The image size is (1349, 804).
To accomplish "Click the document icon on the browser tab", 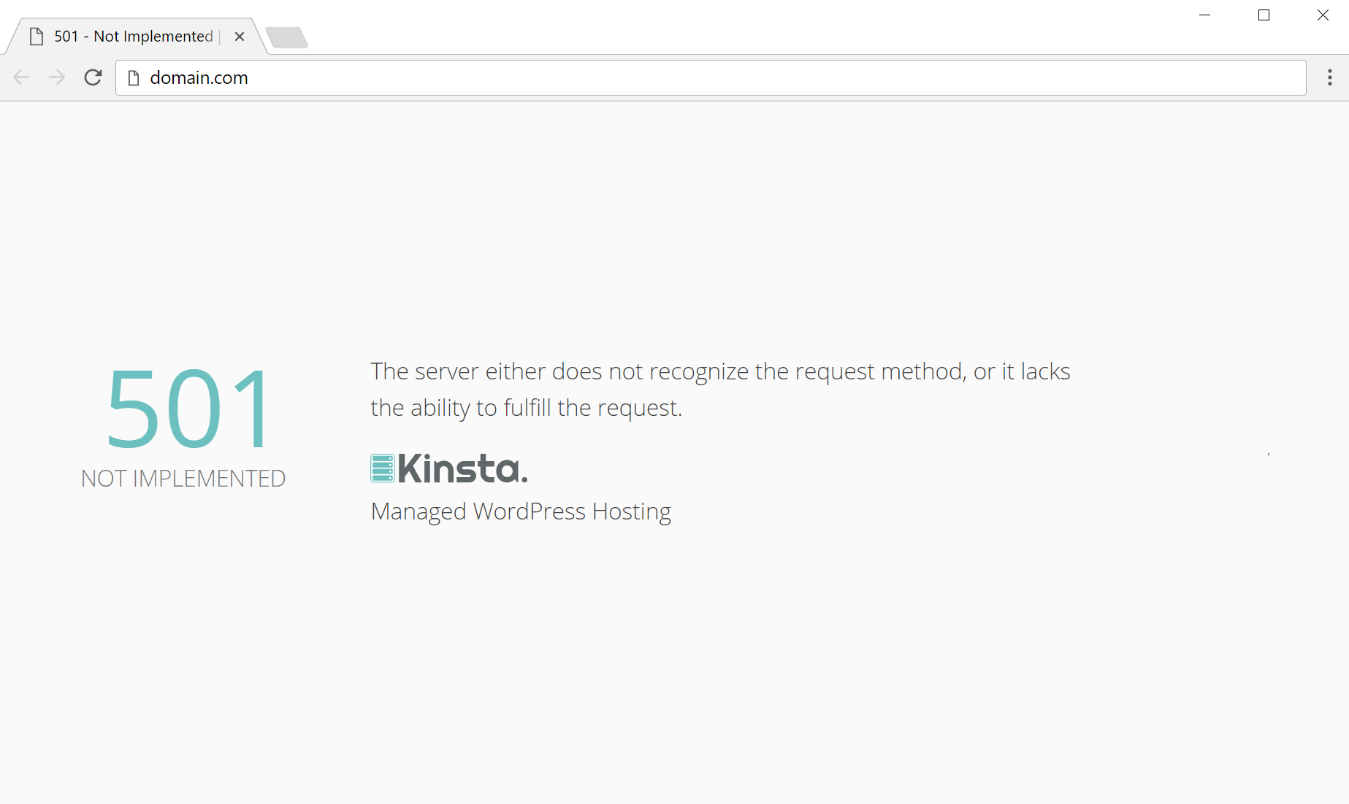I will click(x=37, y=36).
